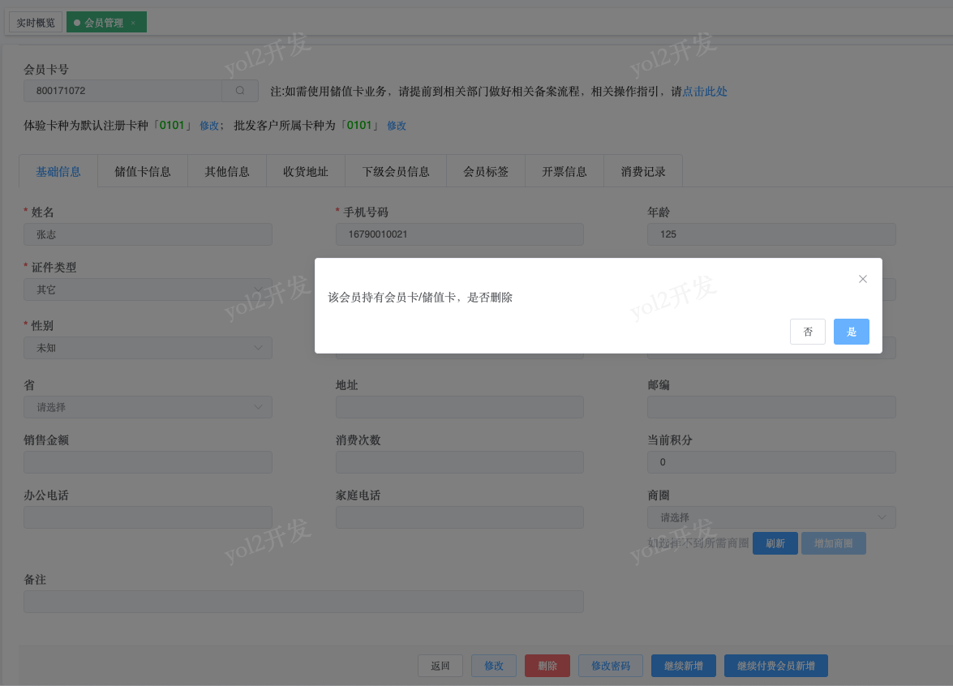This screenshot has height=686, width=953.
Task: Click the 修改密码 button
Action: pos(611,666)
